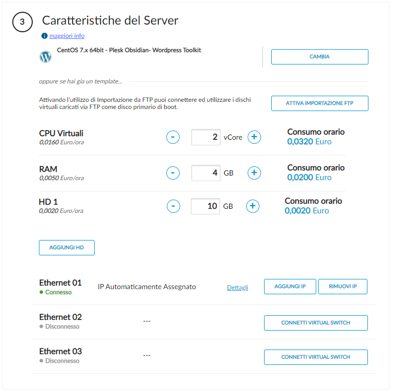Click the HD 1 GB number field
Image resolution: width=393 pixels, height=392 pixels.
click(x=205, y=206)
